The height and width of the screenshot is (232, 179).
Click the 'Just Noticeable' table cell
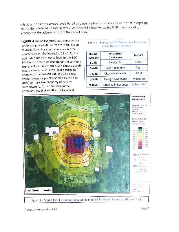click(x=115, y=68)
